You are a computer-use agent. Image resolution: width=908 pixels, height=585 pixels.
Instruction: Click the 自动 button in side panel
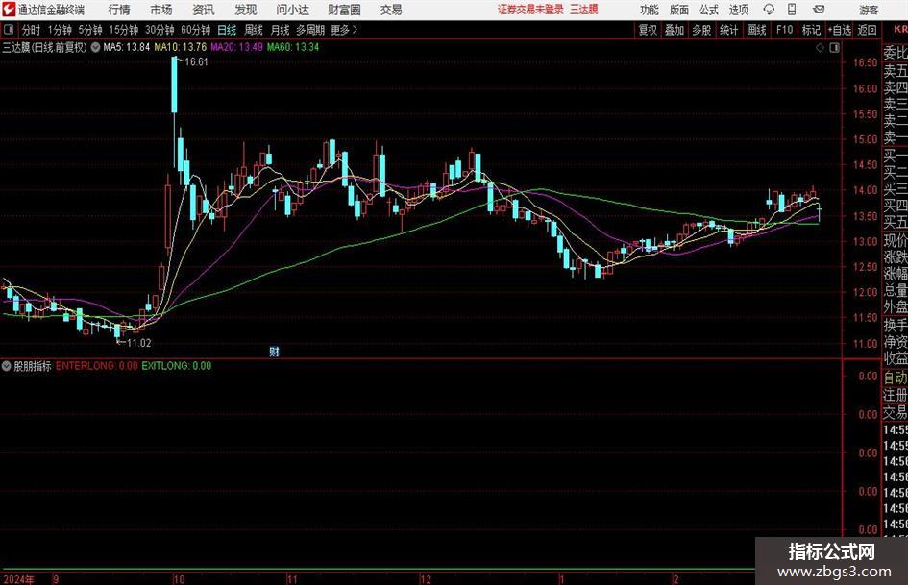click(x=896, y=378)
